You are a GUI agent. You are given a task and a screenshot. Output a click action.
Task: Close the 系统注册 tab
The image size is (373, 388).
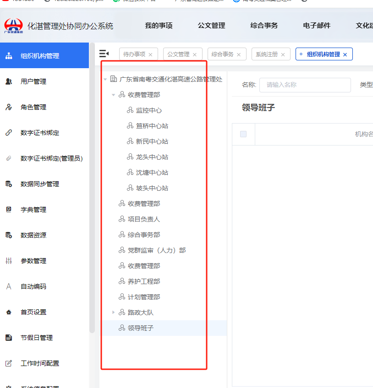(283, 55)
